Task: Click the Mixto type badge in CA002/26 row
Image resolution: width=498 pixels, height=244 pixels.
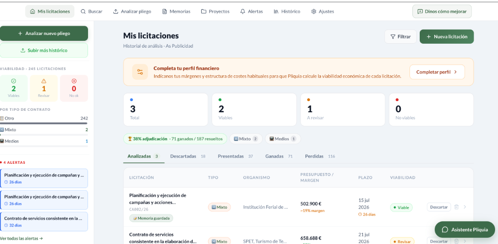Action: click(x=219, y=207)
